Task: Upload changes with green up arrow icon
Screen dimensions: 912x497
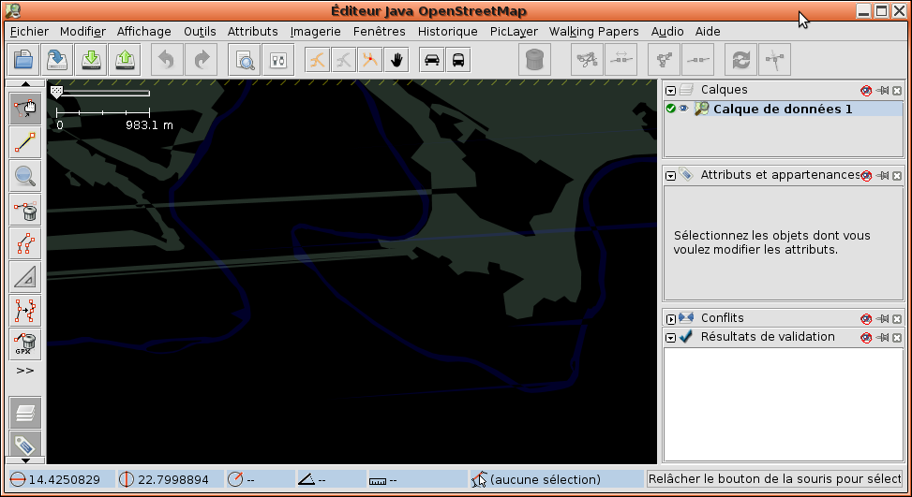Action: [125, 59]
